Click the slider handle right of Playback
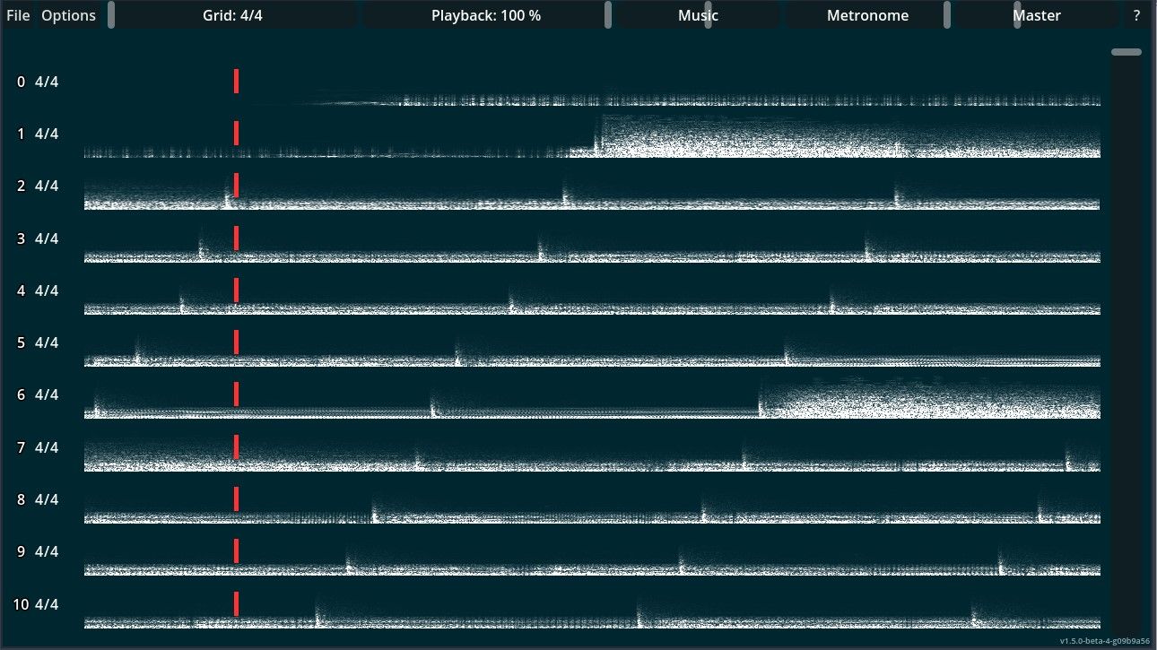This screenshot has height=650, width=1157. (x=608, y=14)
